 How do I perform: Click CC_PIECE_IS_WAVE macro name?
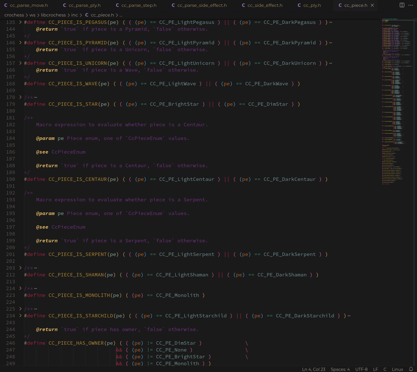click(73, 84)
